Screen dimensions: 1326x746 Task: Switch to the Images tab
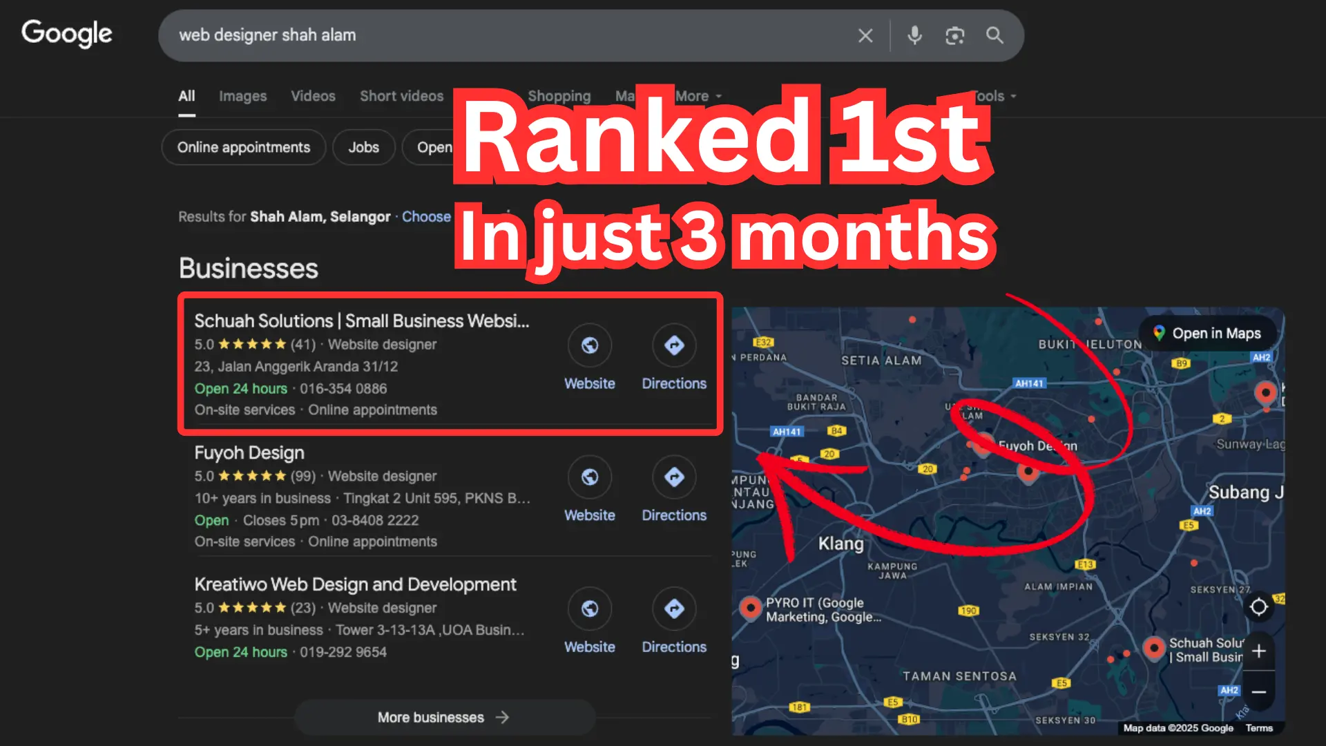(x=242, y=96)
